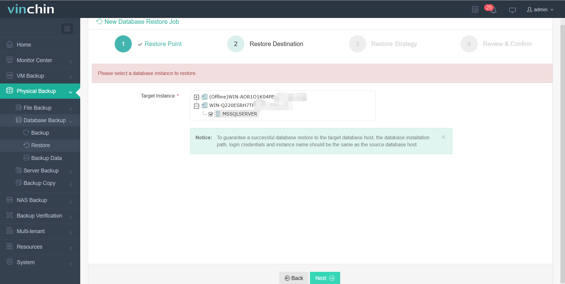Click the Next button
565x284 pixels.
tap(325, 278)
